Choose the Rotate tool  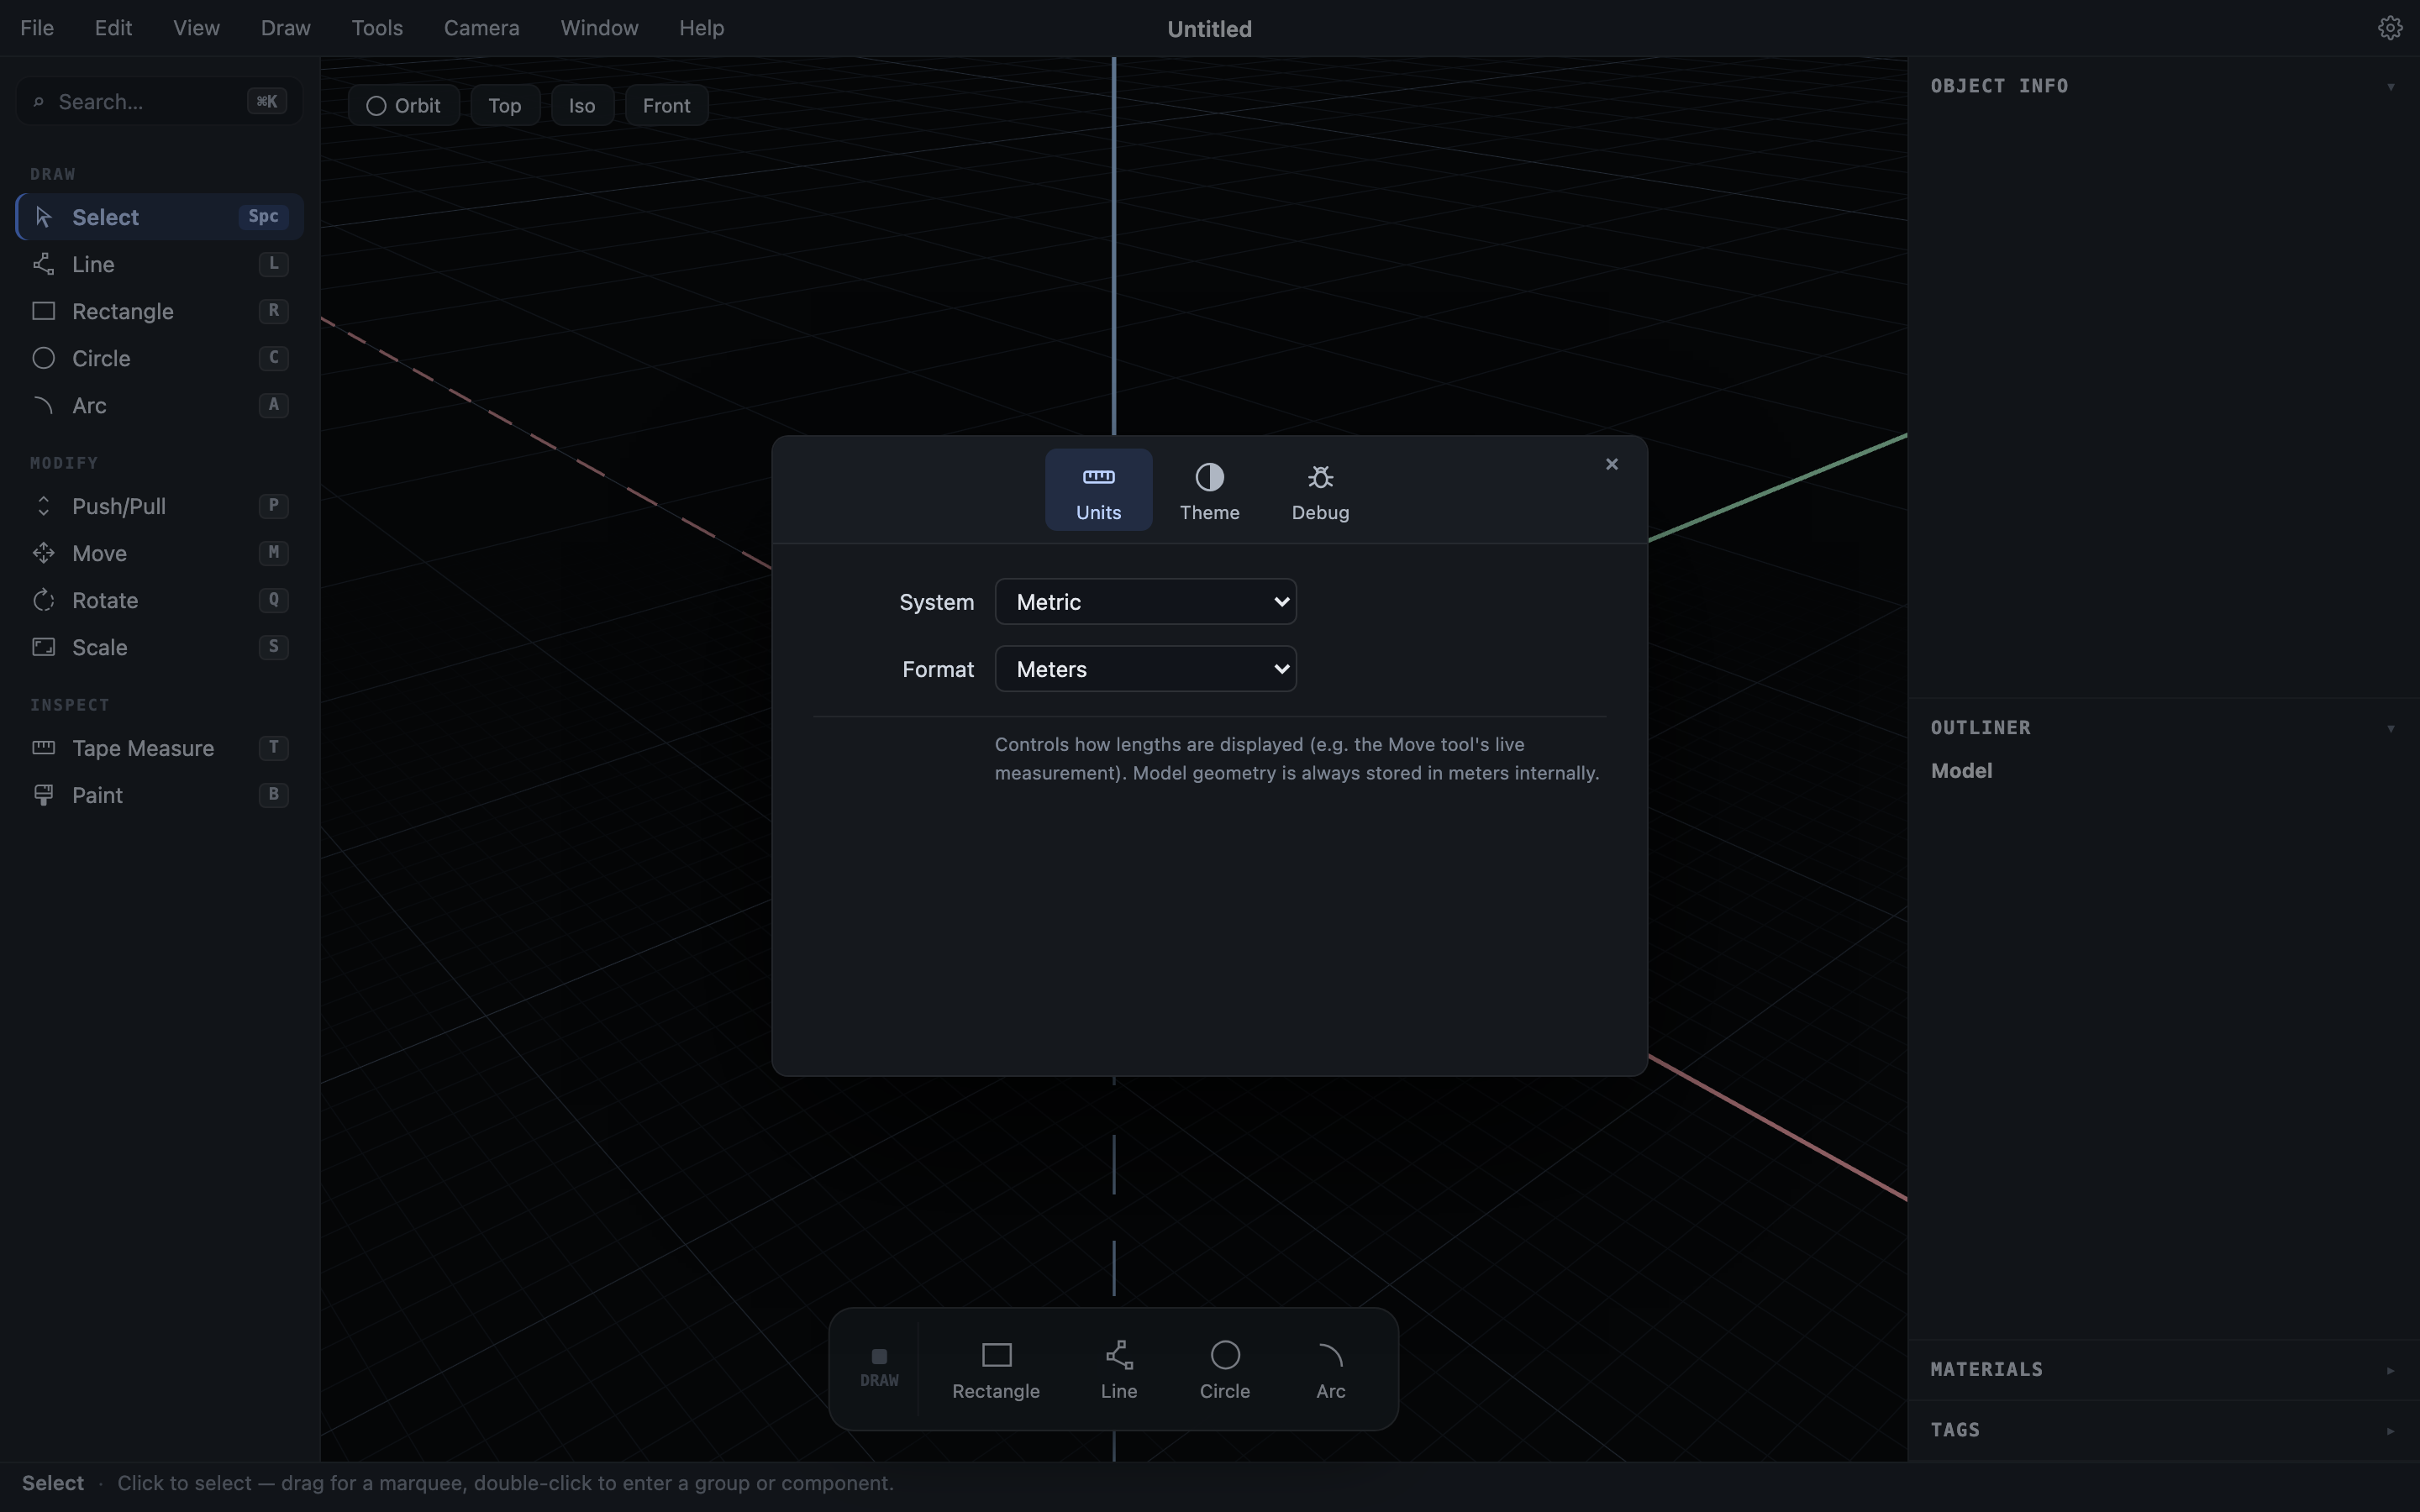160,600
